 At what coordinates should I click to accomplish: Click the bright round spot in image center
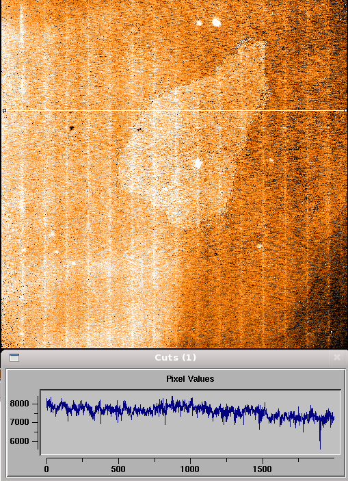point(198,164)
